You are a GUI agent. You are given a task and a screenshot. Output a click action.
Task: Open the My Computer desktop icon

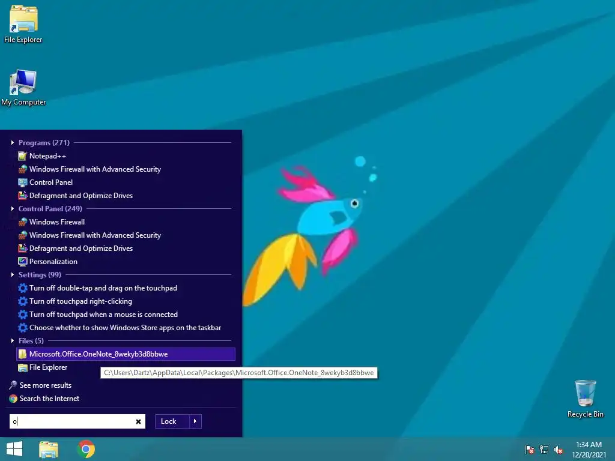(23, 88)
